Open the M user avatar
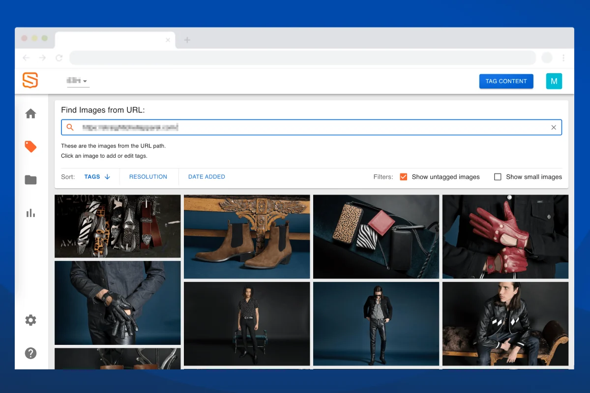The image size is (590, 393). 554,81
